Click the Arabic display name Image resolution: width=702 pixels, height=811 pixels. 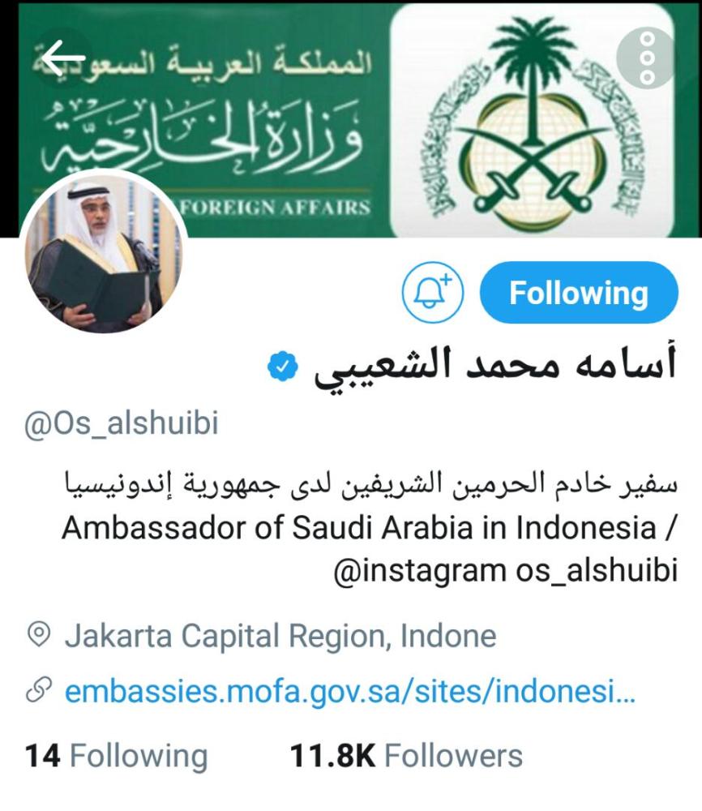coord(495,367)
